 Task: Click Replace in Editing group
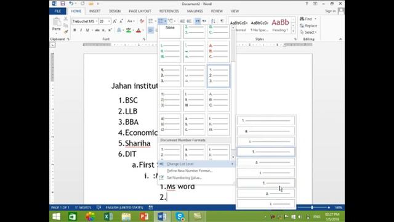[308, 26]
